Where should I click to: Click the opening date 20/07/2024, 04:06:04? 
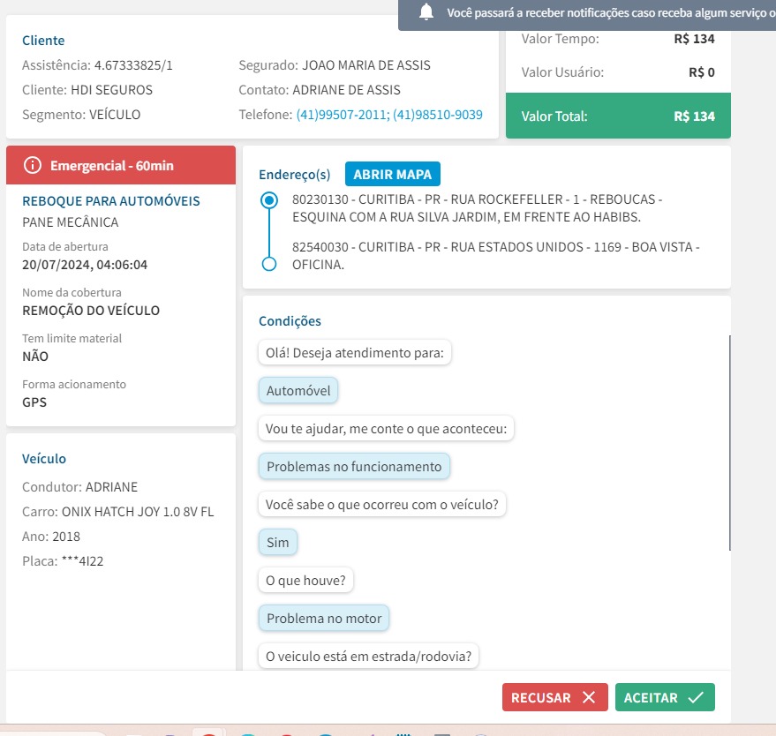coord(85,265)
